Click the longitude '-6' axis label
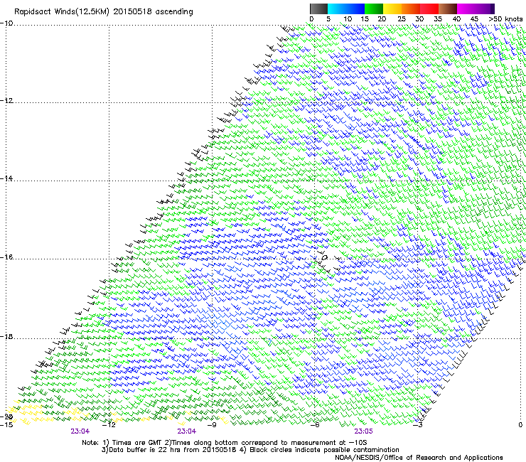This screenshot has width=526, height=462. coord(315,425)
